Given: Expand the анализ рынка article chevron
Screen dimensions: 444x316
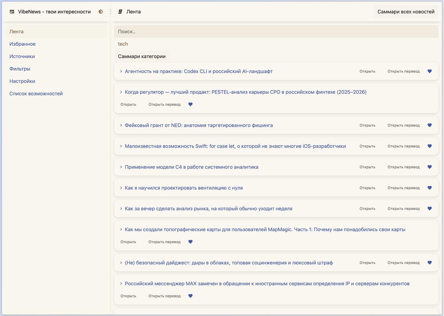Looking at the screenshot, I should click(x=121, y=209).
